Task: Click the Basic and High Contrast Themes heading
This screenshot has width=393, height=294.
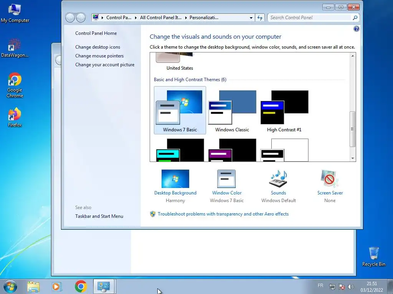Action: [190, 80]
